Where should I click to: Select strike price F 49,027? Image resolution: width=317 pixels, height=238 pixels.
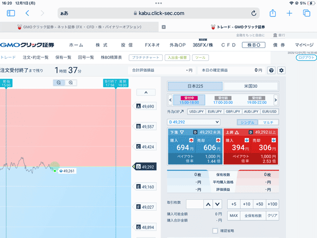[145, 207]
